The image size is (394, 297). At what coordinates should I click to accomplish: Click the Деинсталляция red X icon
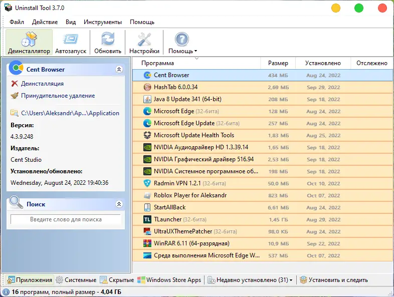pos(15,84)
